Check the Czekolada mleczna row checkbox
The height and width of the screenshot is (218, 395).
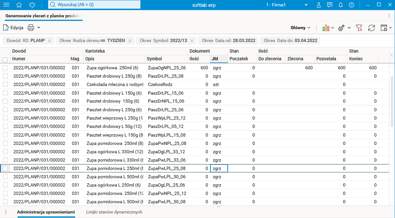point(5,84)
